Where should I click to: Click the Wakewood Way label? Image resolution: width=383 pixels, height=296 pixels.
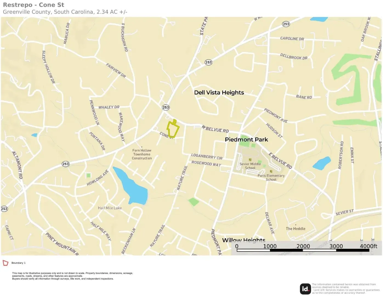pyautogui.click(x=121, y=127)
